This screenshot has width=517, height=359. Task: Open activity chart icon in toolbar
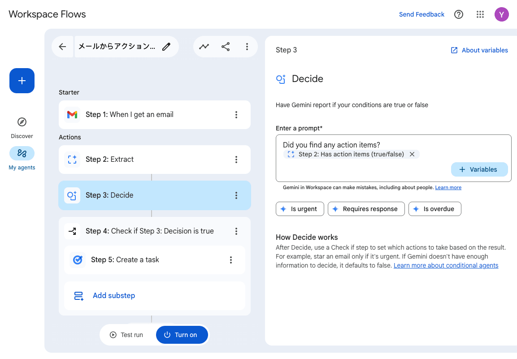pos(204,47)
